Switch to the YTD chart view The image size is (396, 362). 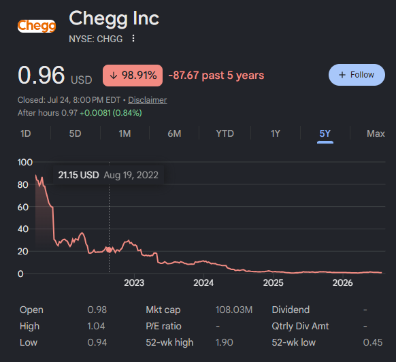coord(225,133)
